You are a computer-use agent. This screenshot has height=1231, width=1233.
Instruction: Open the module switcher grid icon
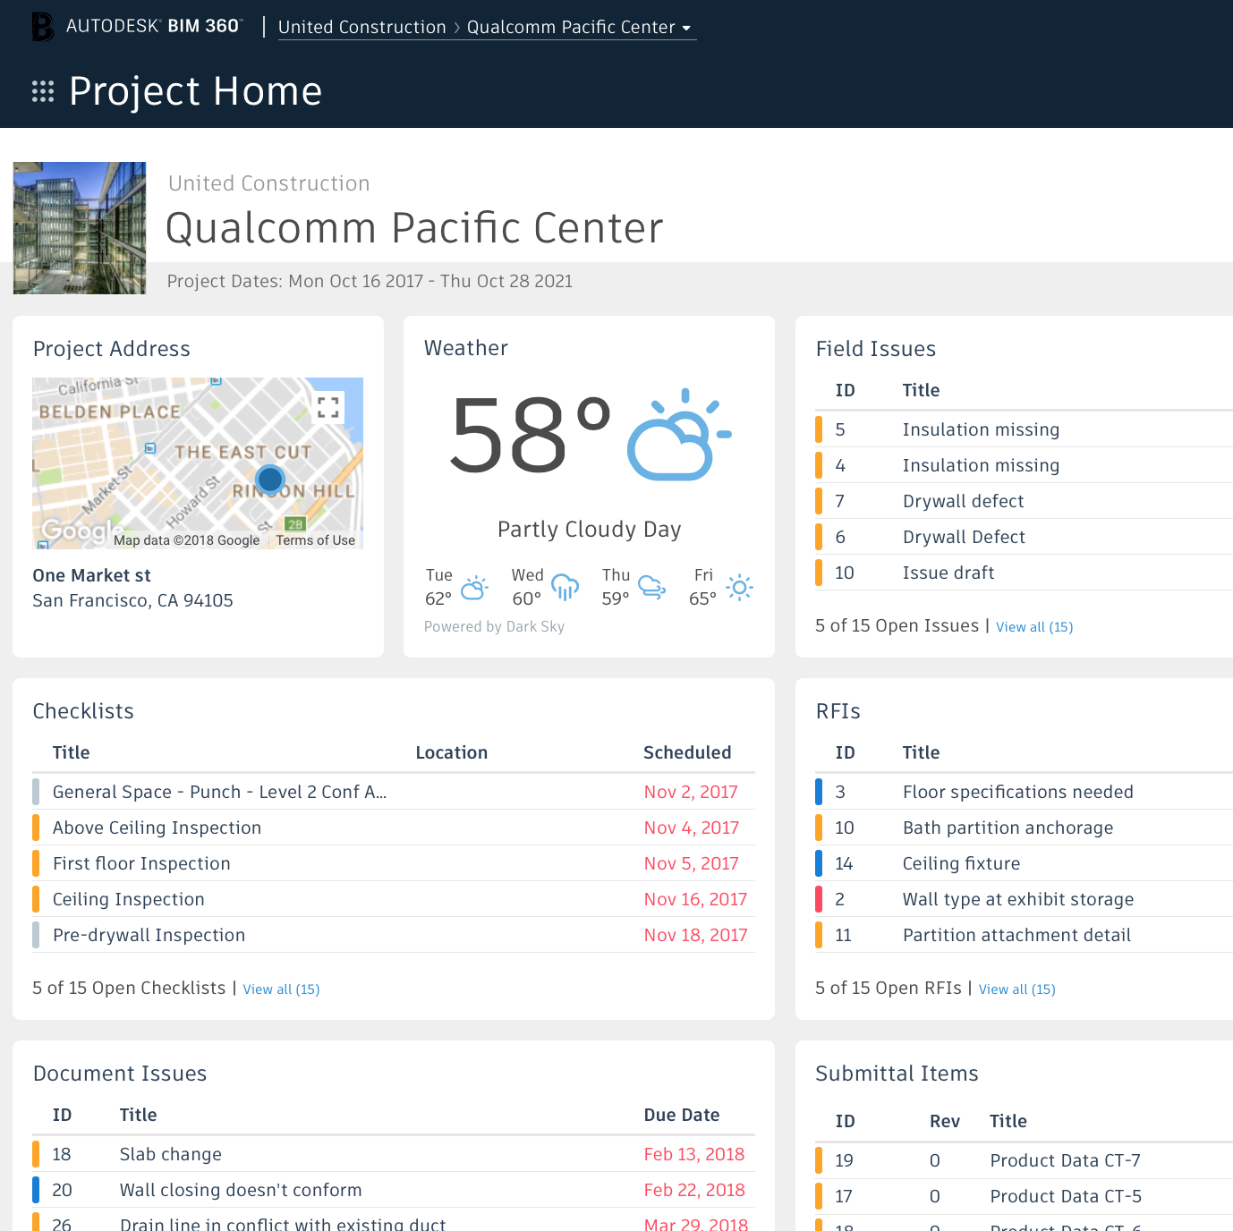tap(43, 91)
